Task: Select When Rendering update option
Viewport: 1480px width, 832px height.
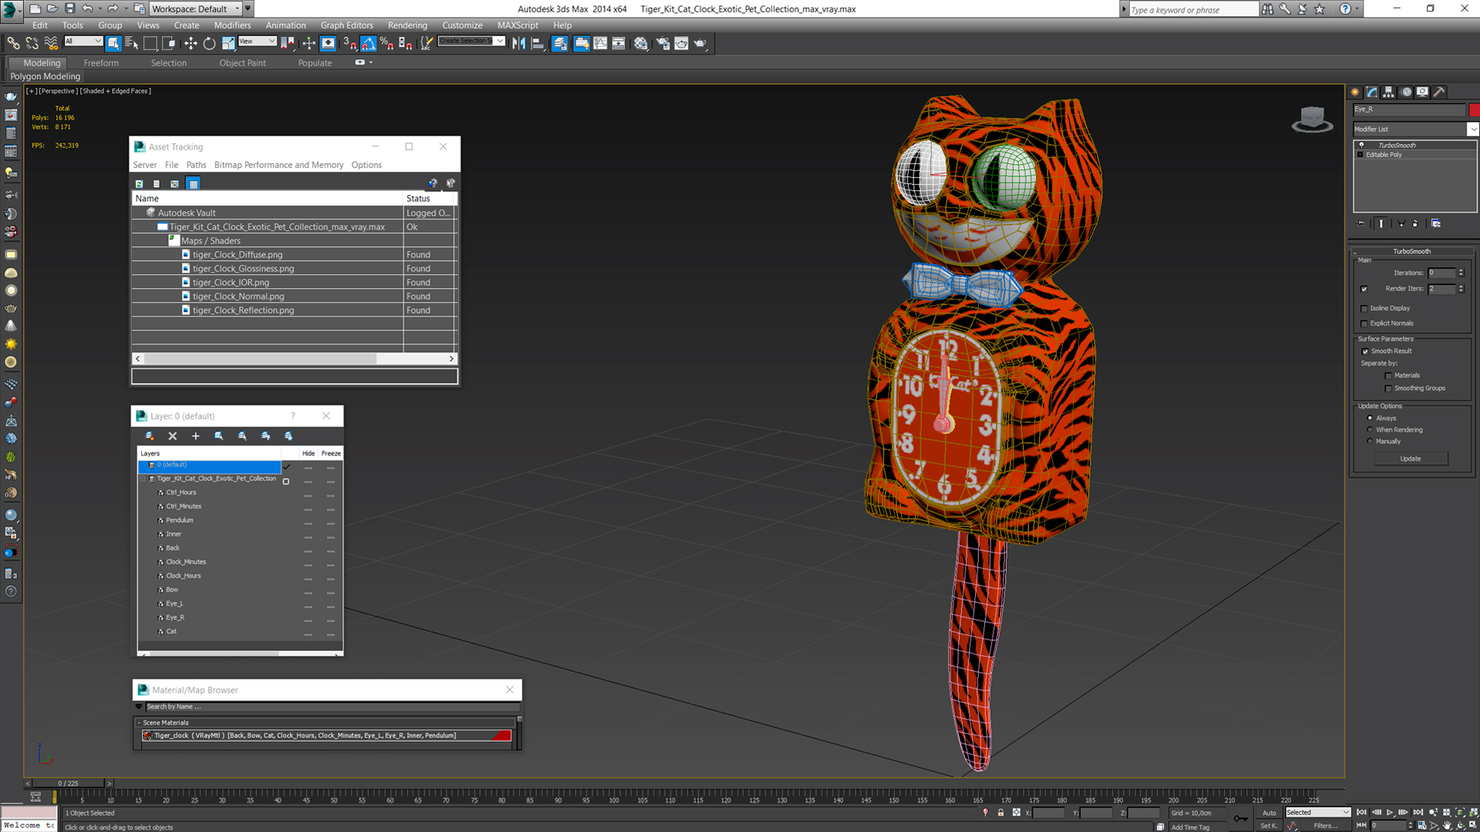Action: pyautogui.click(x=1370, y=430)
